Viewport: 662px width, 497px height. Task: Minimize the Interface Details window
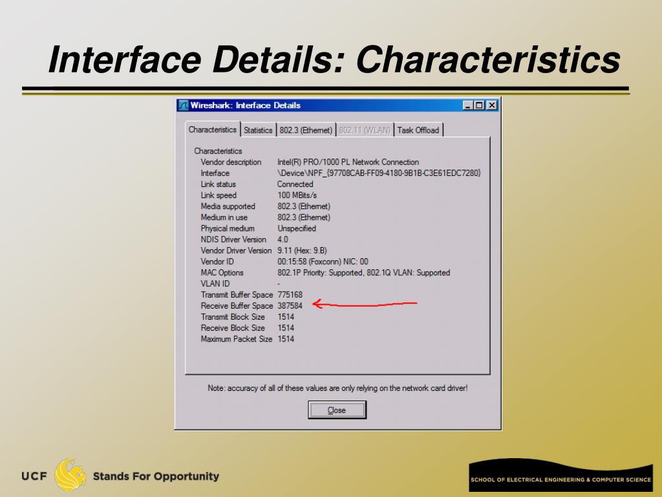467,105
